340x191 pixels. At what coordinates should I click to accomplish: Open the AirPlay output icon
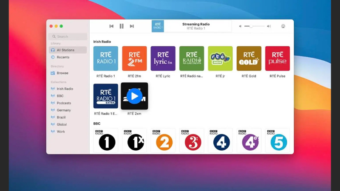[x=283, y=26]
